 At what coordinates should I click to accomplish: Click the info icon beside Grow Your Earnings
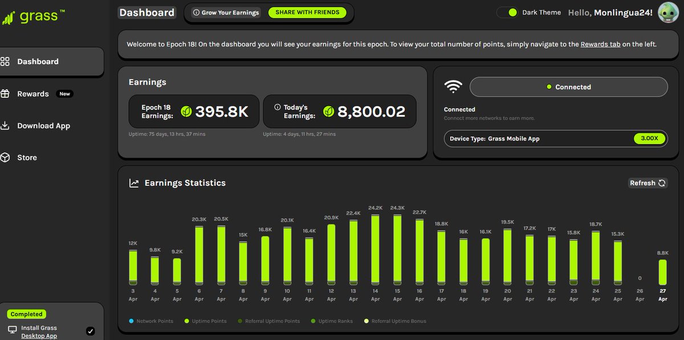[196, 13]
